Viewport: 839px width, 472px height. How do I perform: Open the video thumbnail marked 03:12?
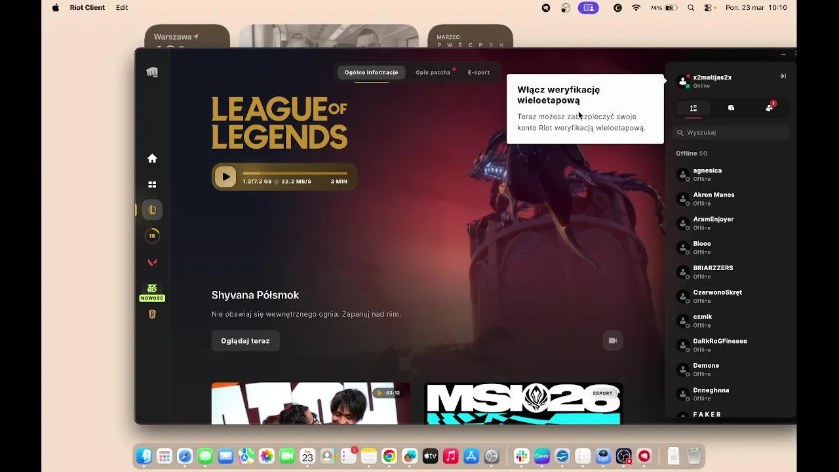point(311,403)
